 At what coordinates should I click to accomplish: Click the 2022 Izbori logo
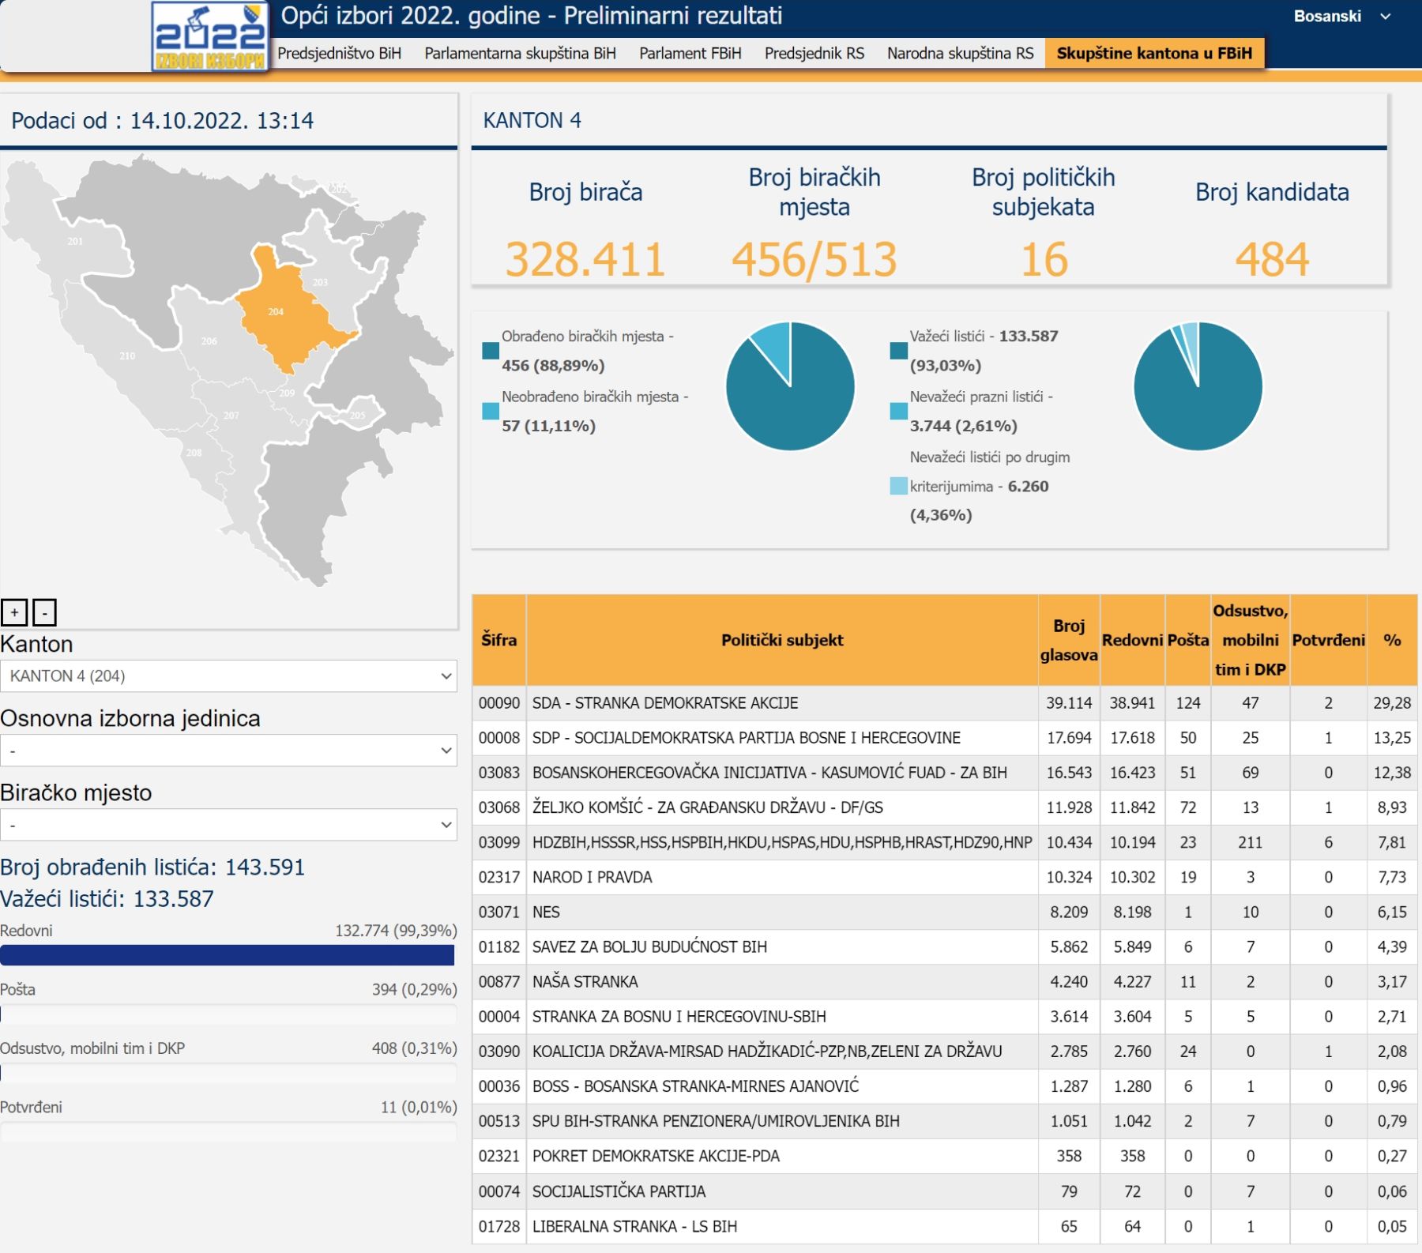209,37
